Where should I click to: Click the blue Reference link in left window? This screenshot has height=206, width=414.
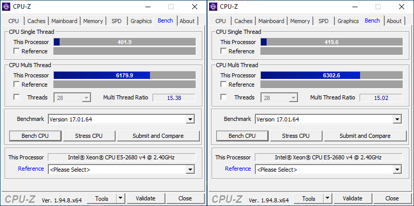coord(31,169)
